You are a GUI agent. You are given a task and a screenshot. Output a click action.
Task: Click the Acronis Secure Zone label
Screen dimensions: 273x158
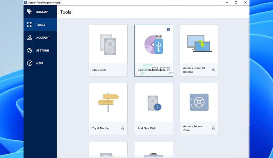[192, 128]
